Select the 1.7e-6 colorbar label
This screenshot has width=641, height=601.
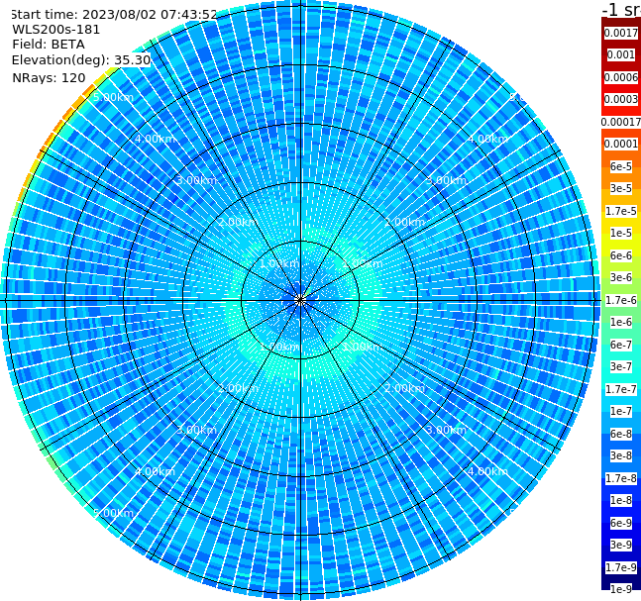pyautogui.click(x=621, y=300)
